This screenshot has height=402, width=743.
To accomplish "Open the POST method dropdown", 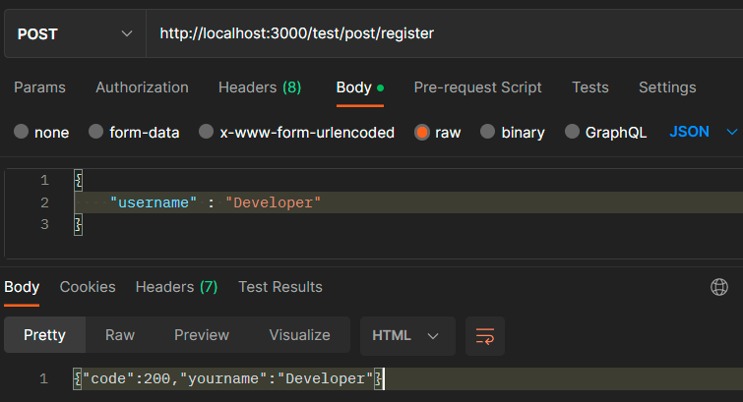I will [x=75, y=33].
